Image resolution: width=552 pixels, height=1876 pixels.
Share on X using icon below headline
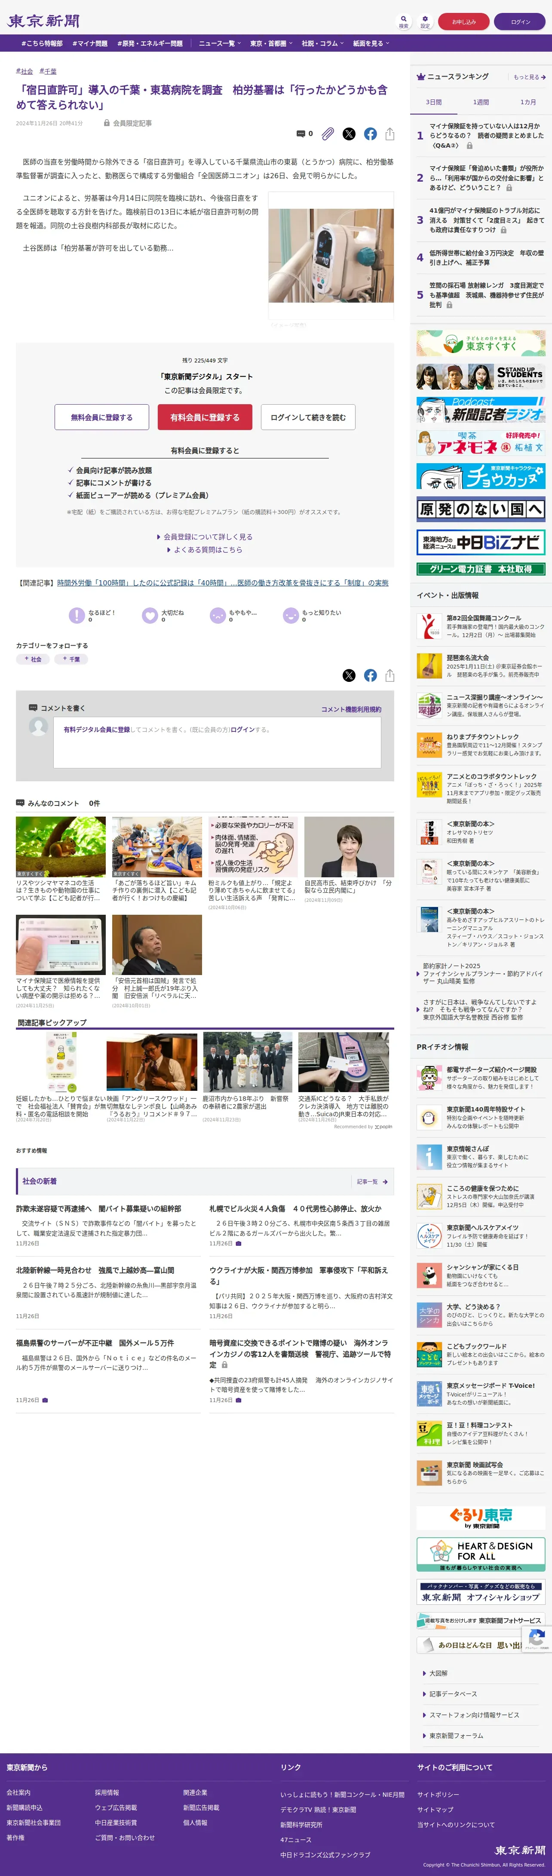[x=349, y=134]
